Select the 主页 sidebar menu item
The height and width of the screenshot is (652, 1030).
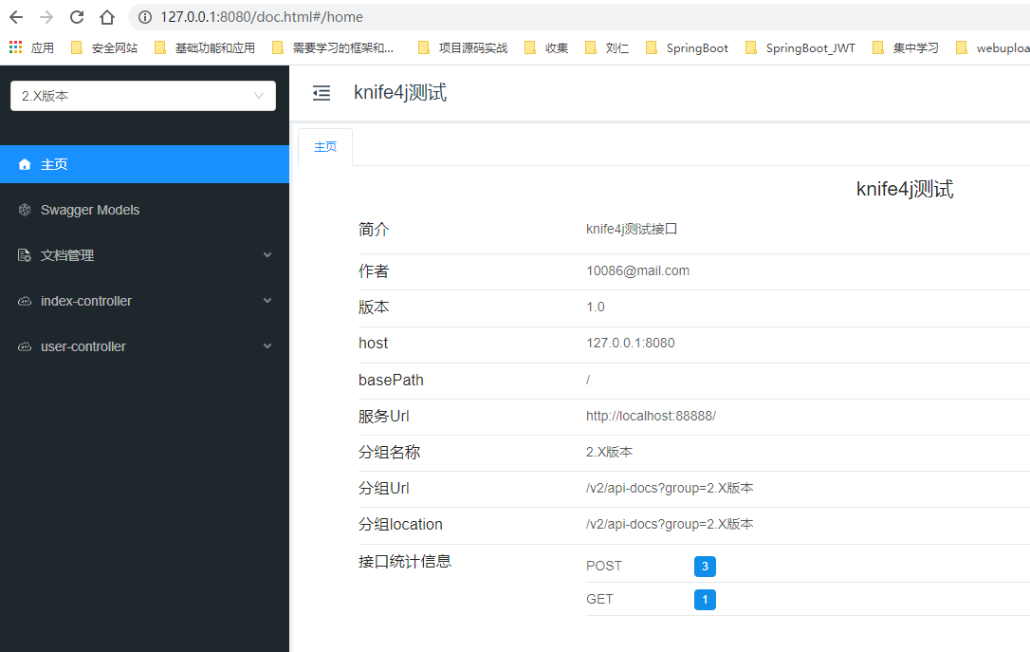tap(144, 164)
